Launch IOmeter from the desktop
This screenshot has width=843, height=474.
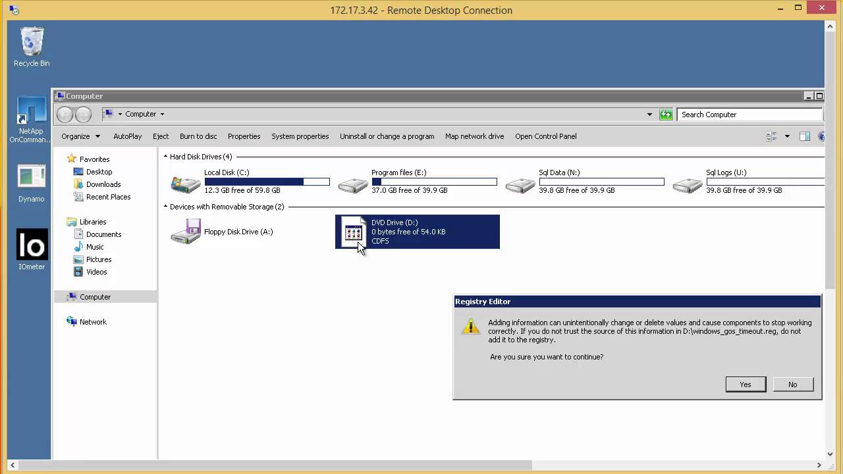click(x=32, y=250)
